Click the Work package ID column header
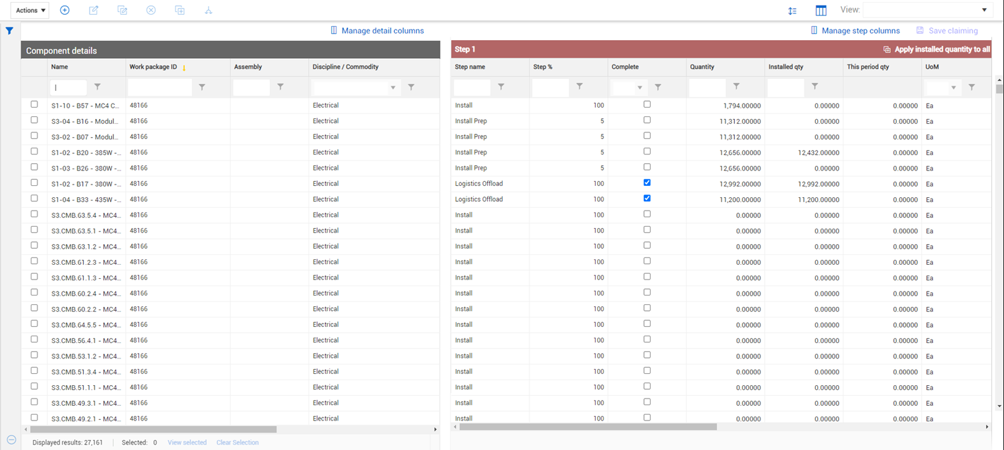 (153, 67)
